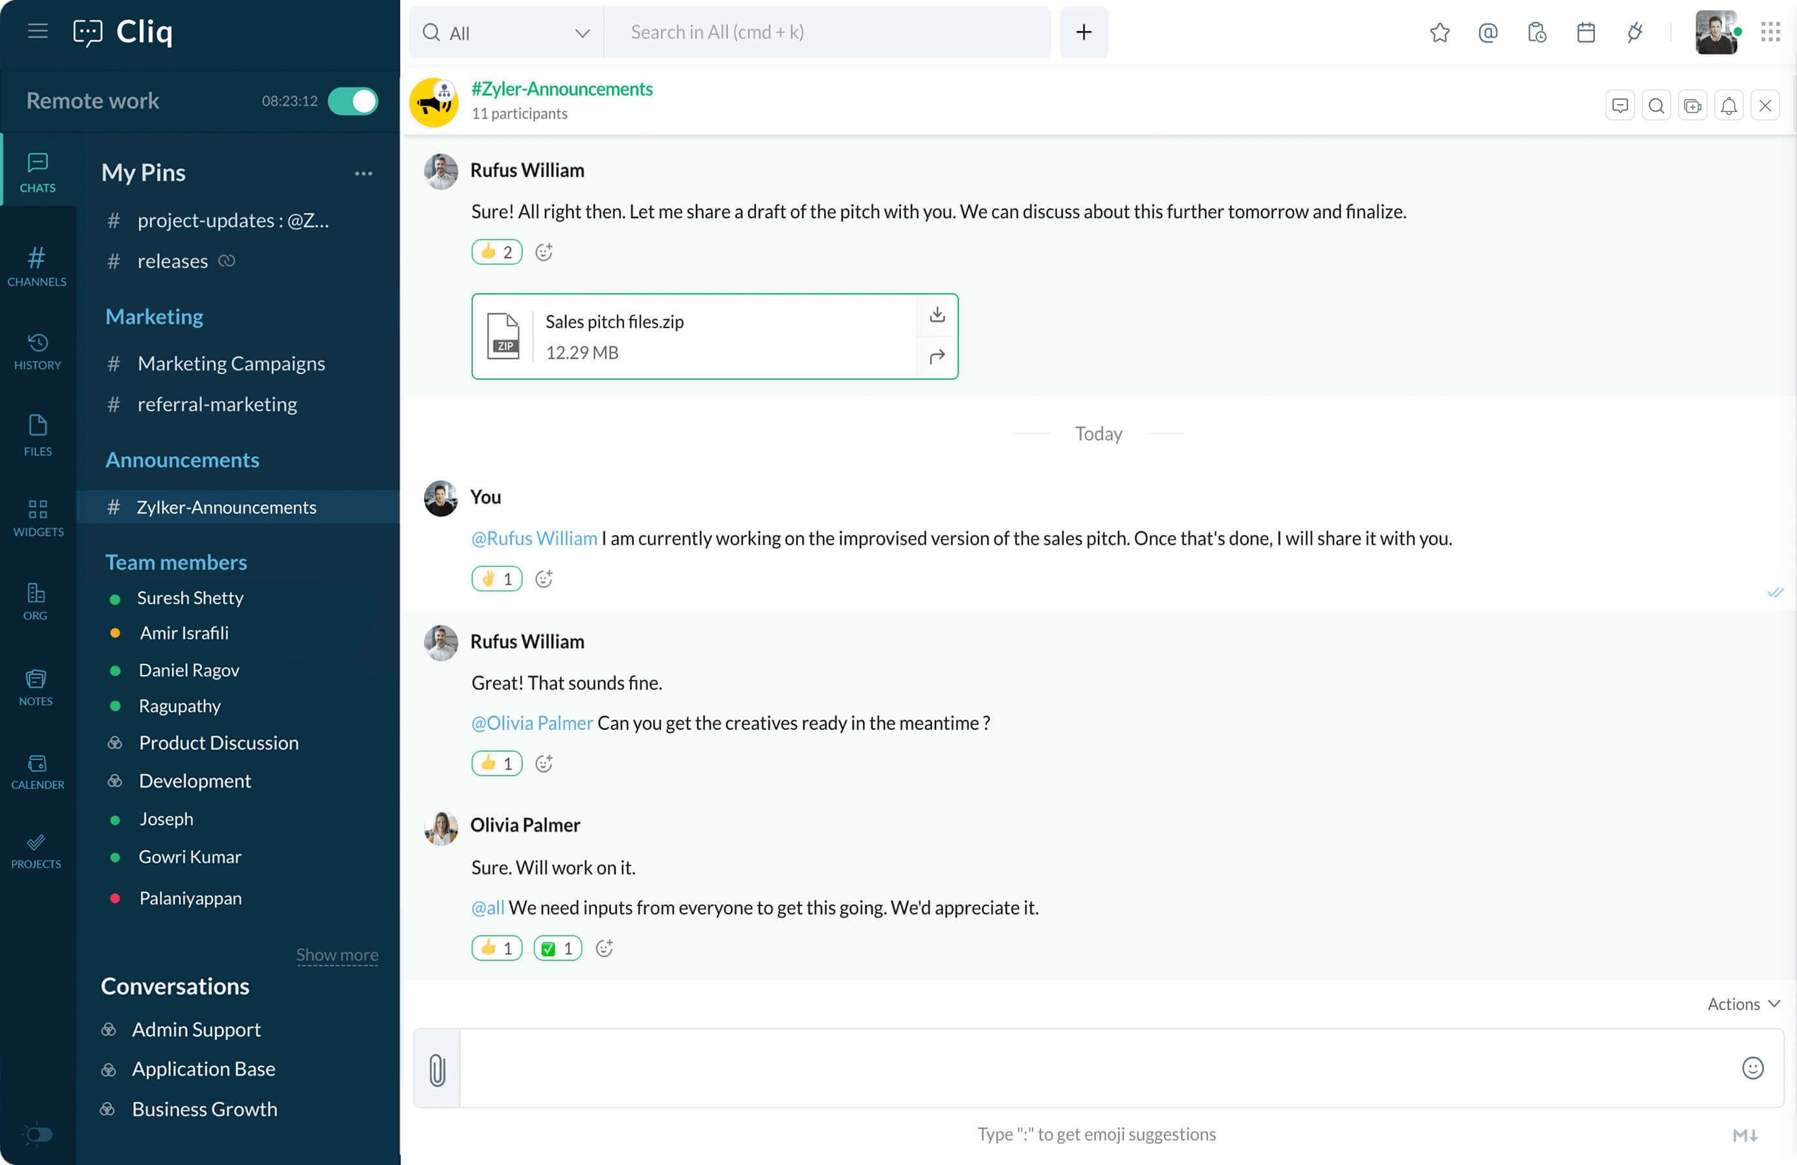Open the Calender sidebar icon
Image resolution: width=1797 pixels, height=1165 pixels.
[x=38, y=771]
